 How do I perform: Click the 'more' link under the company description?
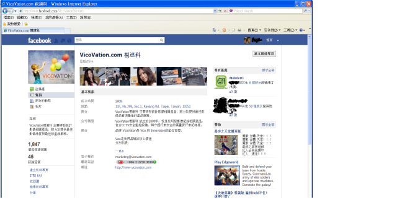click(x=120, y=151)
